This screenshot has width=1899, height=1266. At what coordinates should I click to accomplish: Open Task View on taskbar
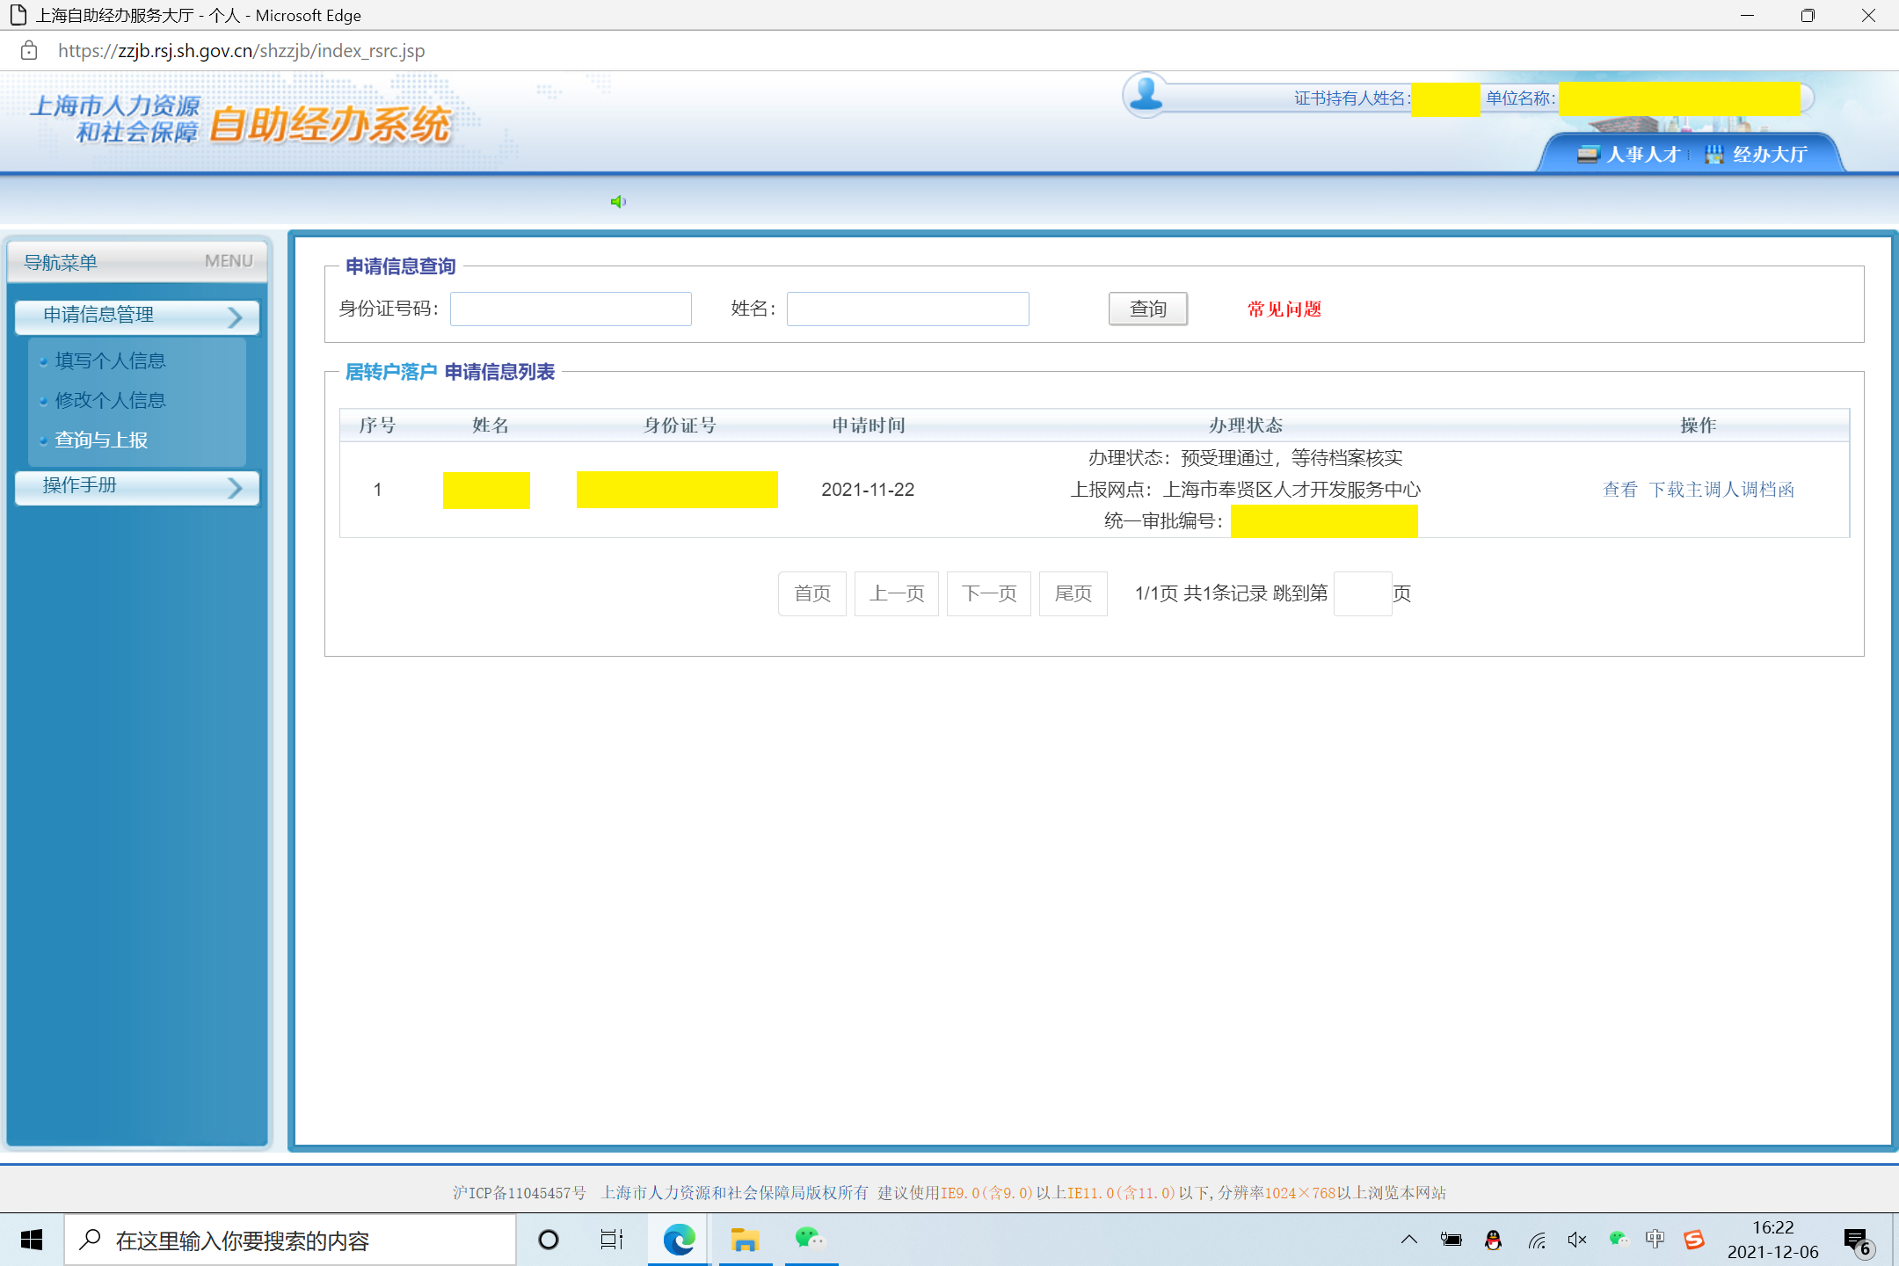point(612,1241)
